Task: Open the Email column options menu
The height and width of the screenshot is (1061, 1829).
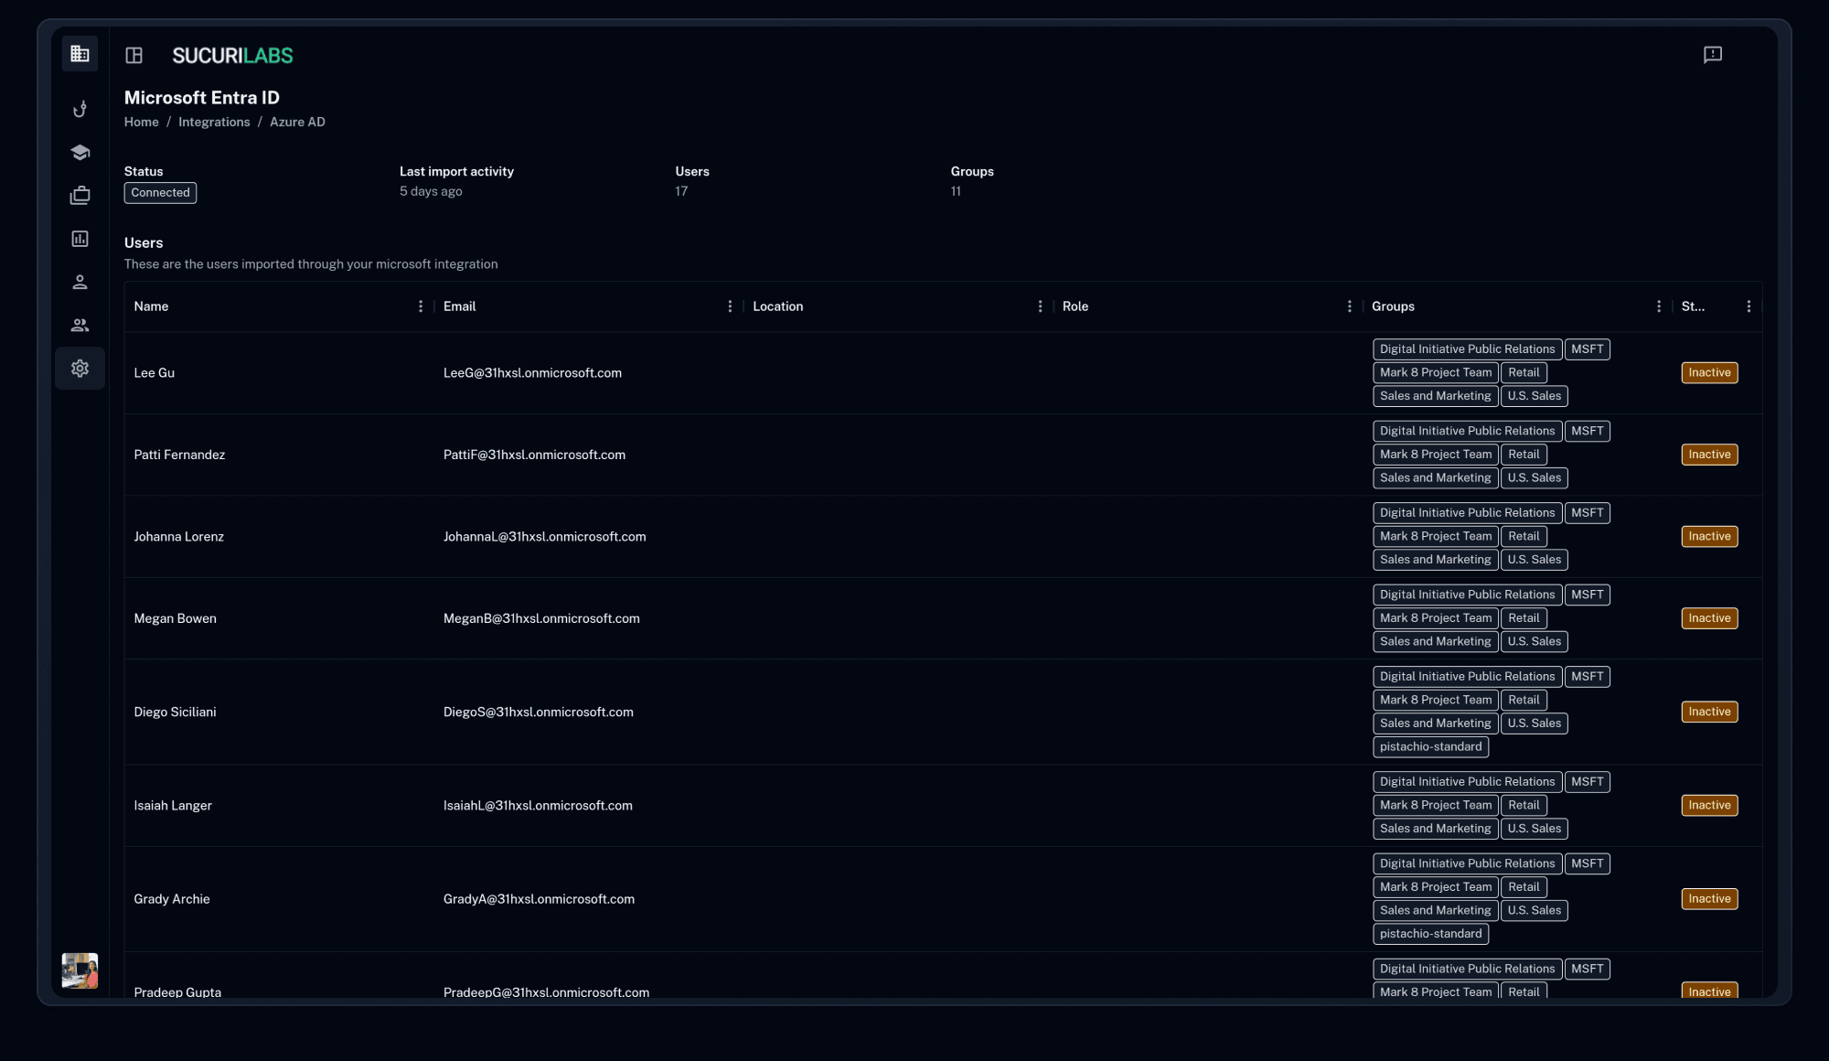Action: pos(730,306)
